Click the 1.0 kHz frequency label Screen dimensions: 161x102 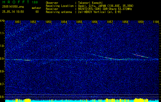[2, 46]
